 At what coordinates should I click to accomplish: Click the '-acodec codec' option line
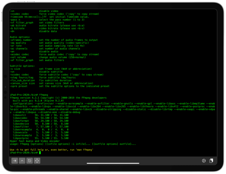pos(55,54)
